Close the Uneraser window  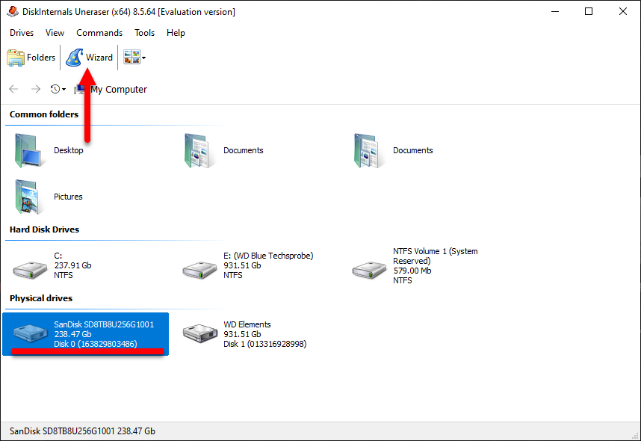(x=622, y=11)
